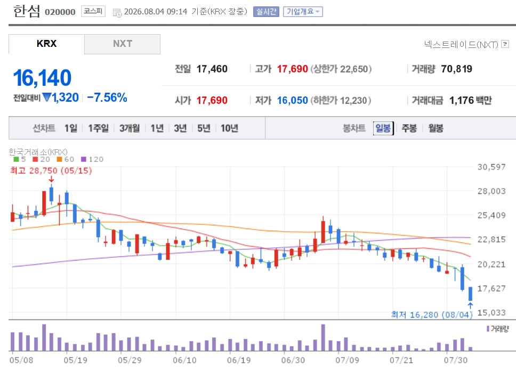Click the purple 거래량 volume legend marker
The image size is (516, 374).
(488, 329)
